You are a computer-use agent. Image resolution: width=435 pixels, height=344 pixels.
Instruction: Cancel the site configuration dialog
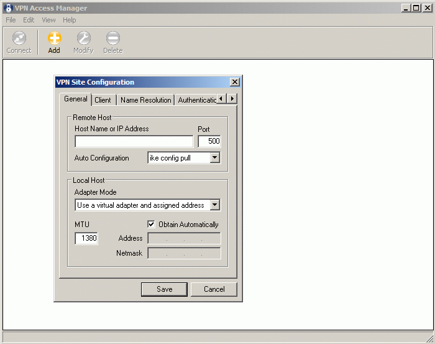coord(214,289)
